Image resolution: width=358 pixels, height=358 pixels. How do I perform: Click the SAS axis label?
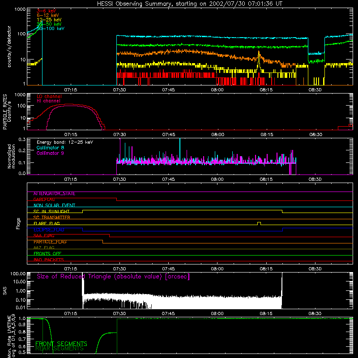click(x=4, y=291)
